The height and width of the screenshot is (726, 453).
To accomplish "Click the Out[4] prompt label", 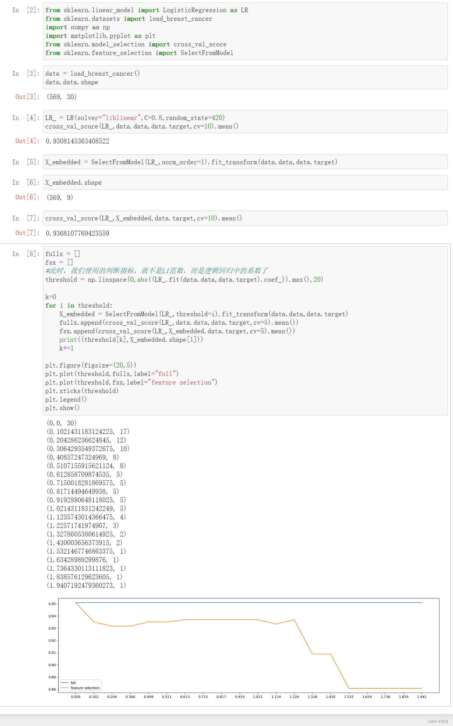I will (x=27, y=141).
